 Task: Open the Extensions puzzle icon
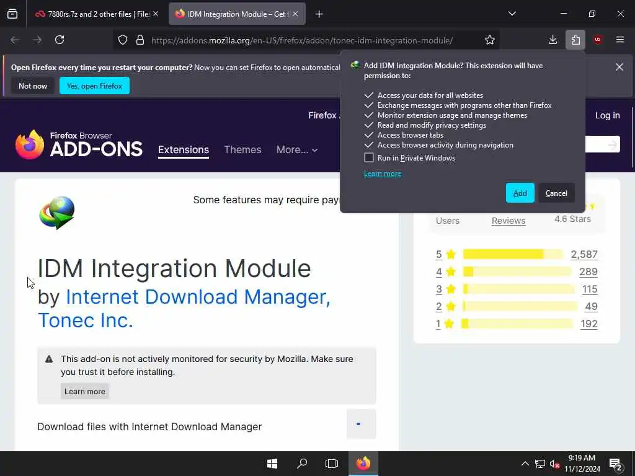click(575, 40)
